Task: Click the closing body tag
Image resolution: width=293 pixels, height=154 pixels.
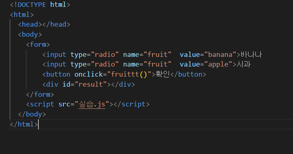Action: 32,114
